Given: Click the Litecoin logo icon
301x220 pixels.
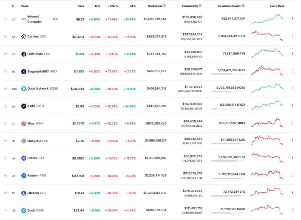Looking at the screenshot, I should click(x=24, y=193).
